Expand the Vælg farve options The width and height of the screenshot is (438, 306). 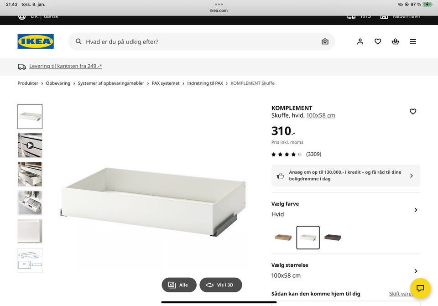click(x=416, y=210)
